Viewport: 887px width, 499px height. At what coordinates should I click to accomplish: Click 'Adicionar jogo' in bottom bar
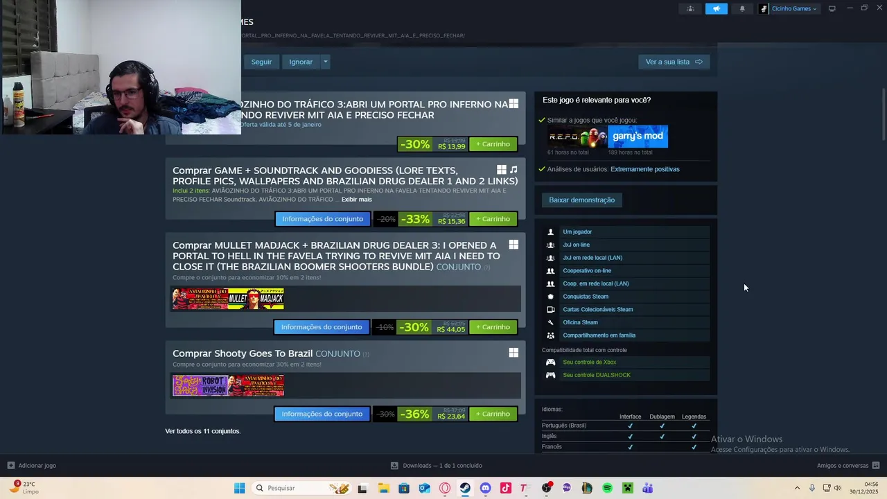tap(32, 466)
